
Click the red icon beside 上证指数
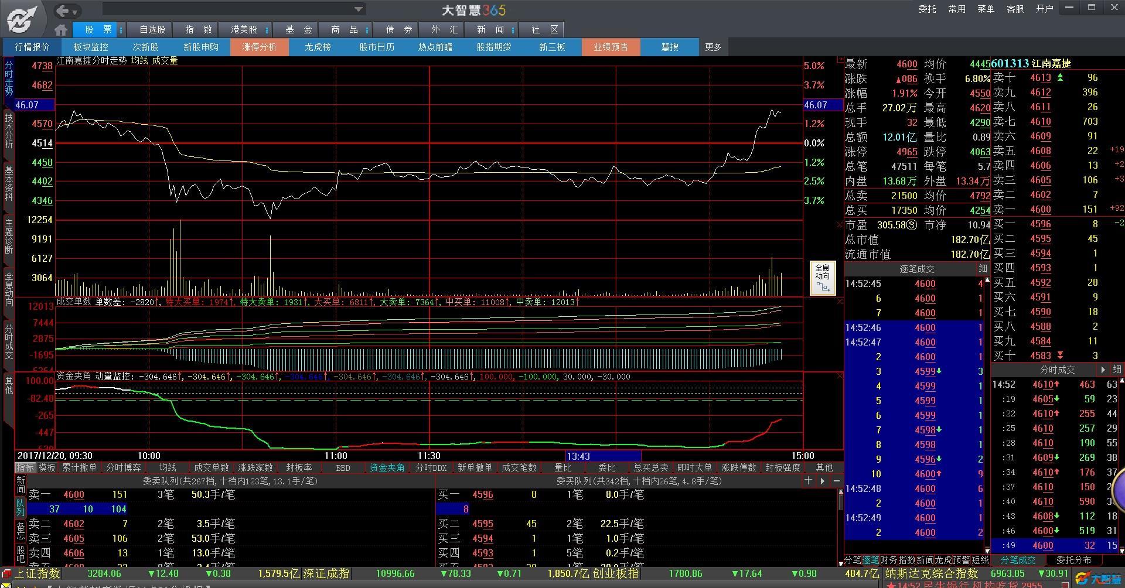6,573
